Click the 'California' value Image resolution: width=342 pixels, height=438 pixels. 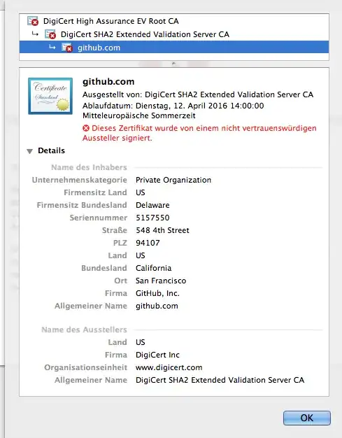coord(154,268)
